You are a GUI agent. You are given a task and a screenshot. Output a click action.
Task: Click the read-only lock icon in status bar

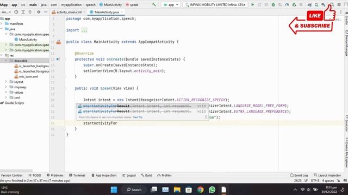tap(338, 180)
